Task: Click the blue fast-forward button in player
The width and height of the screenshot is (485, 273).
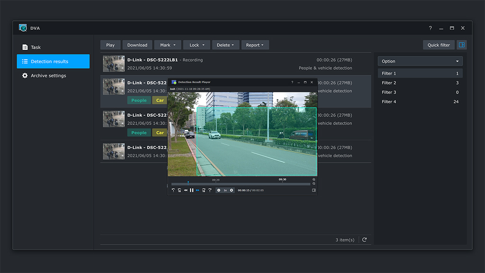Action: (198, 190)
